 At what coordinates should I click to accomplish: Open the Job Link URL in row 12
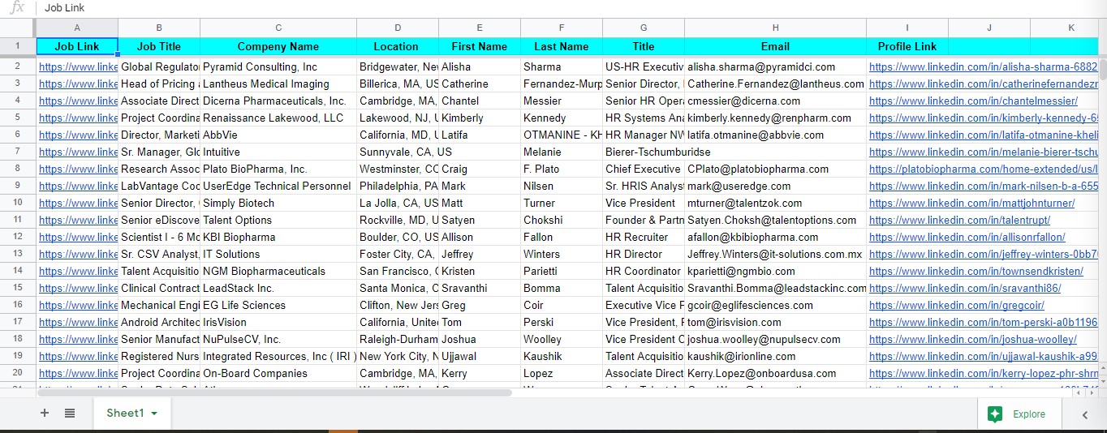(78, 237)
